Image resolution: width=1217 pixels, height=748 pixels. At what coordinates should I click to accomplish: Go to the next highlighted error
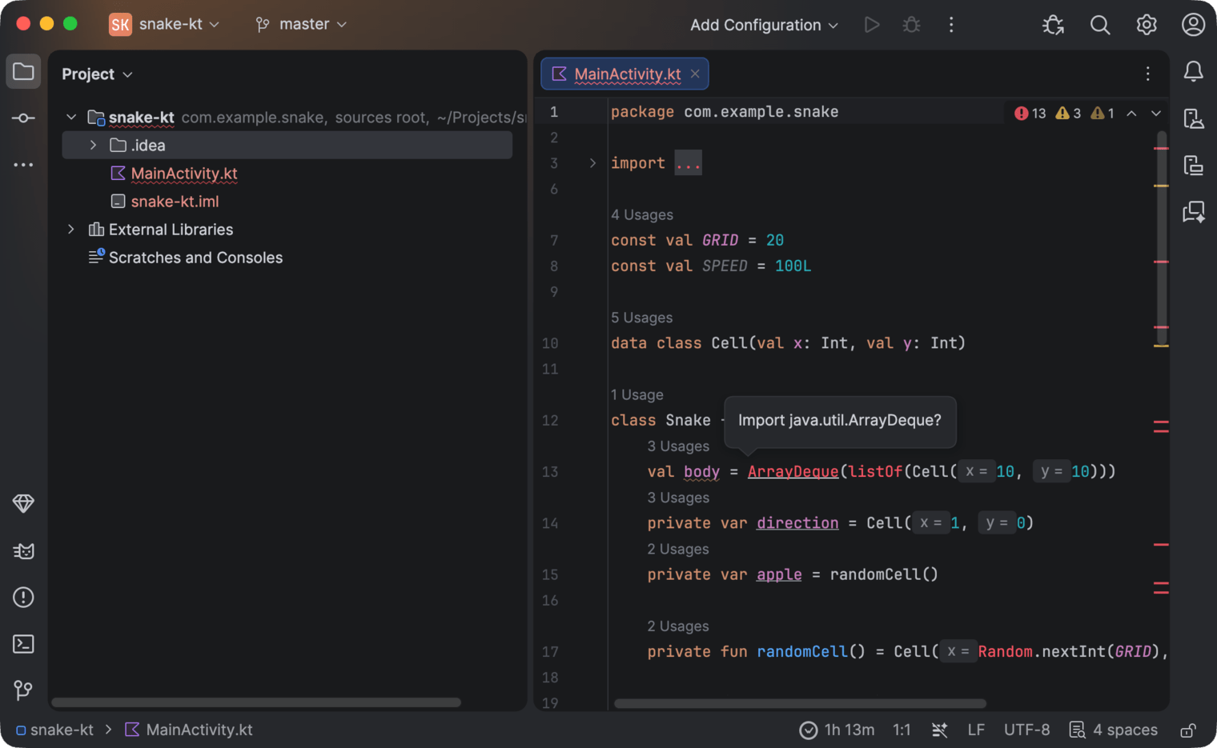coord(1156,114)
